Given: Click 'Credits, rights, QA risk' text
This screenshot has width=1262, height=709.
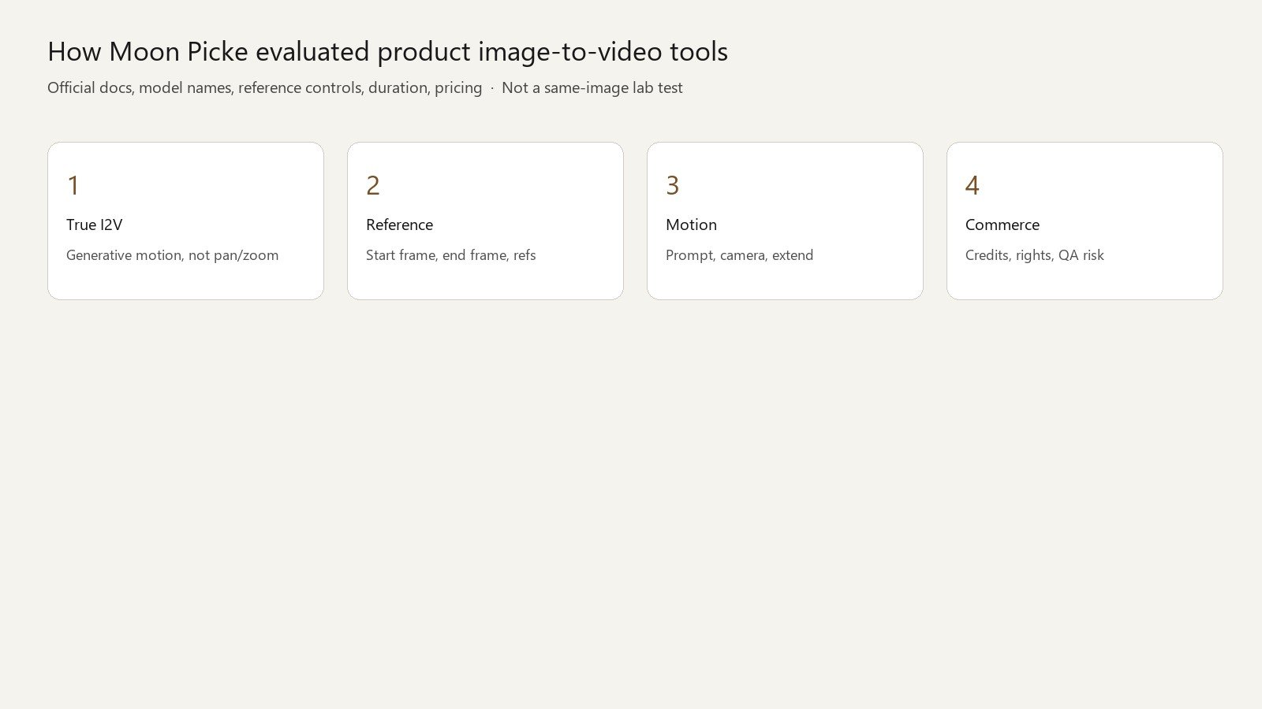Looking at the screenshot, I should (1034, 255).
